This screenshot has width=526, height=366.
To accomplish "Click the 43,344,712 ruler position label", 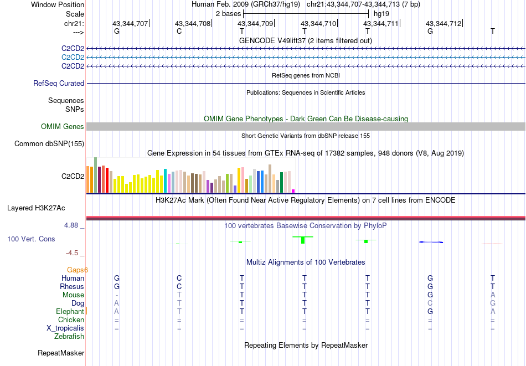I will [444, 23].
